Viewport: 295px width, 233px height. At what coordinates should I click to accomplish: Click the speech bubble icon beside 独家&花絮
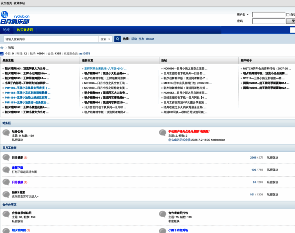6,194
